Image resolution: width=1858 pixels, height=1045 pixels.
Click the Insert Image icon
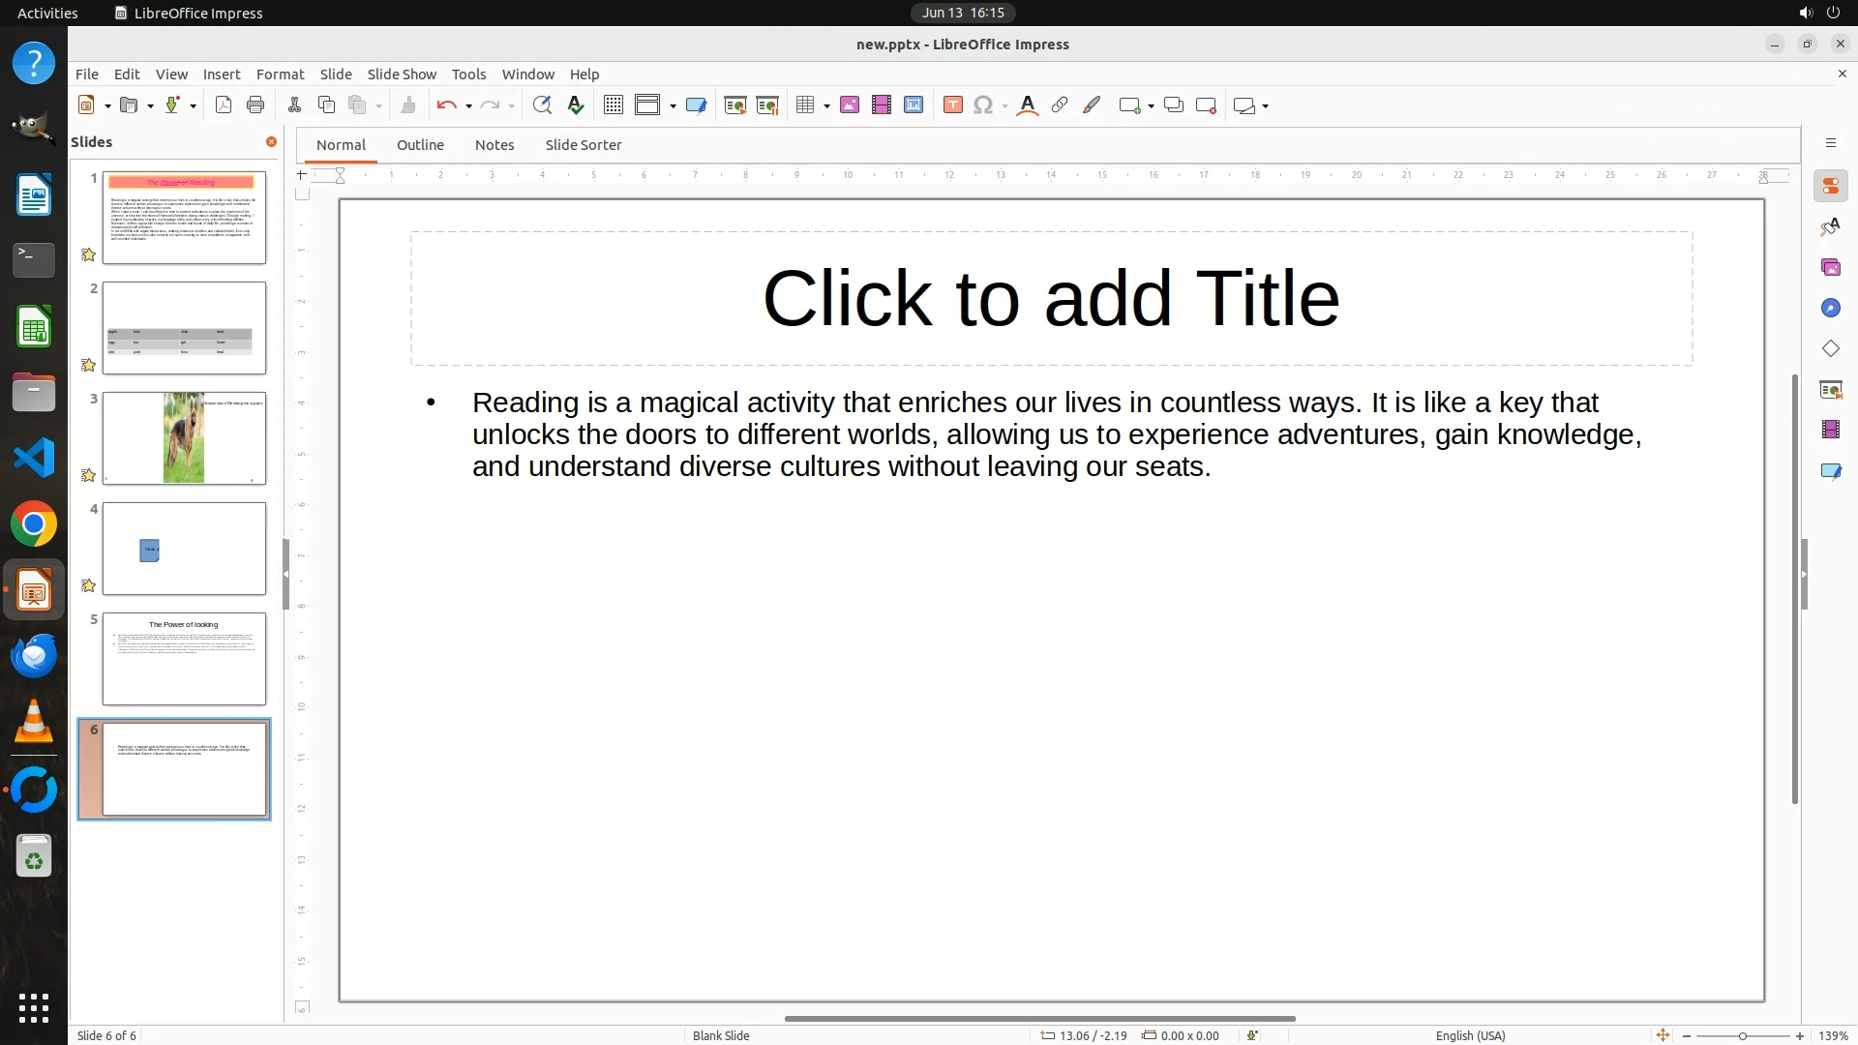850,105
